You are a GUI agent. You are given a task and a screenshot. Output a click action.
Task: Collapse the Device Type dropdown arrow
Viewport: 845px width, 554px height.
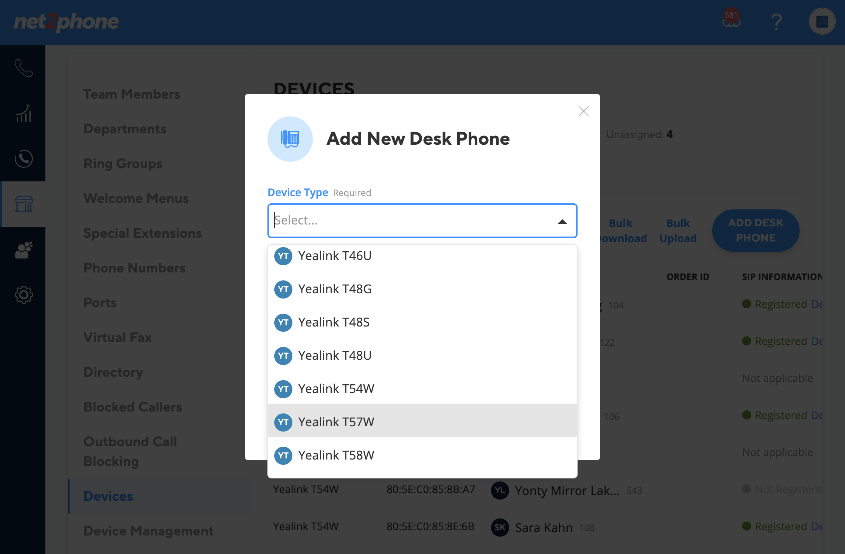pos(562,221)
